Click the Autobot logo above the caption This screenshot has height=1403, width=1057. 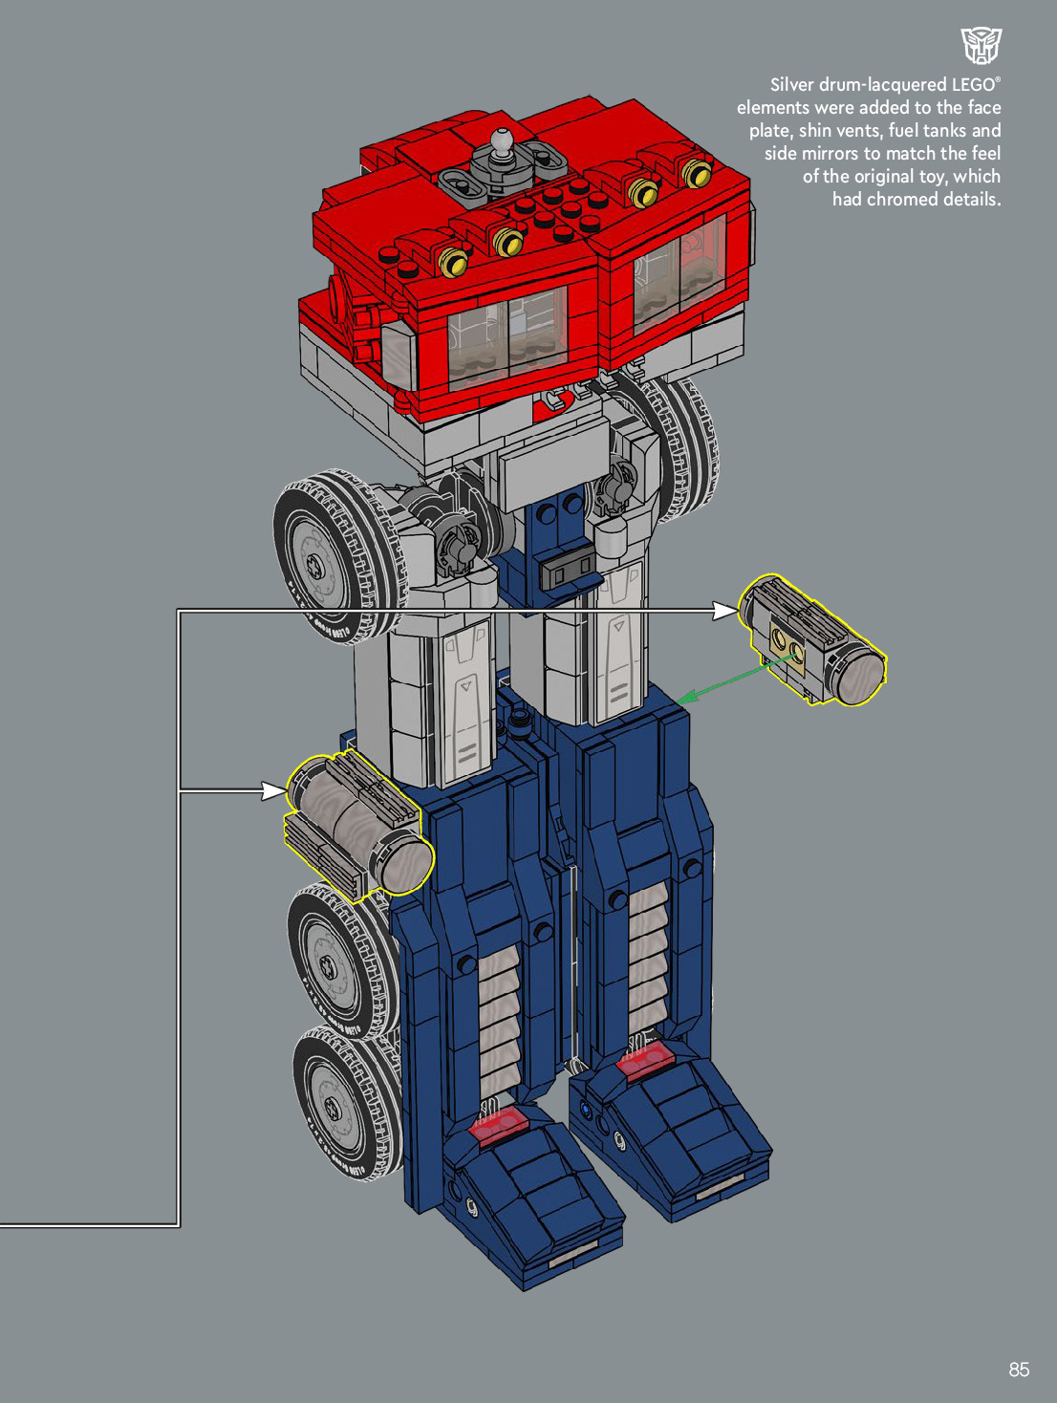981,45
